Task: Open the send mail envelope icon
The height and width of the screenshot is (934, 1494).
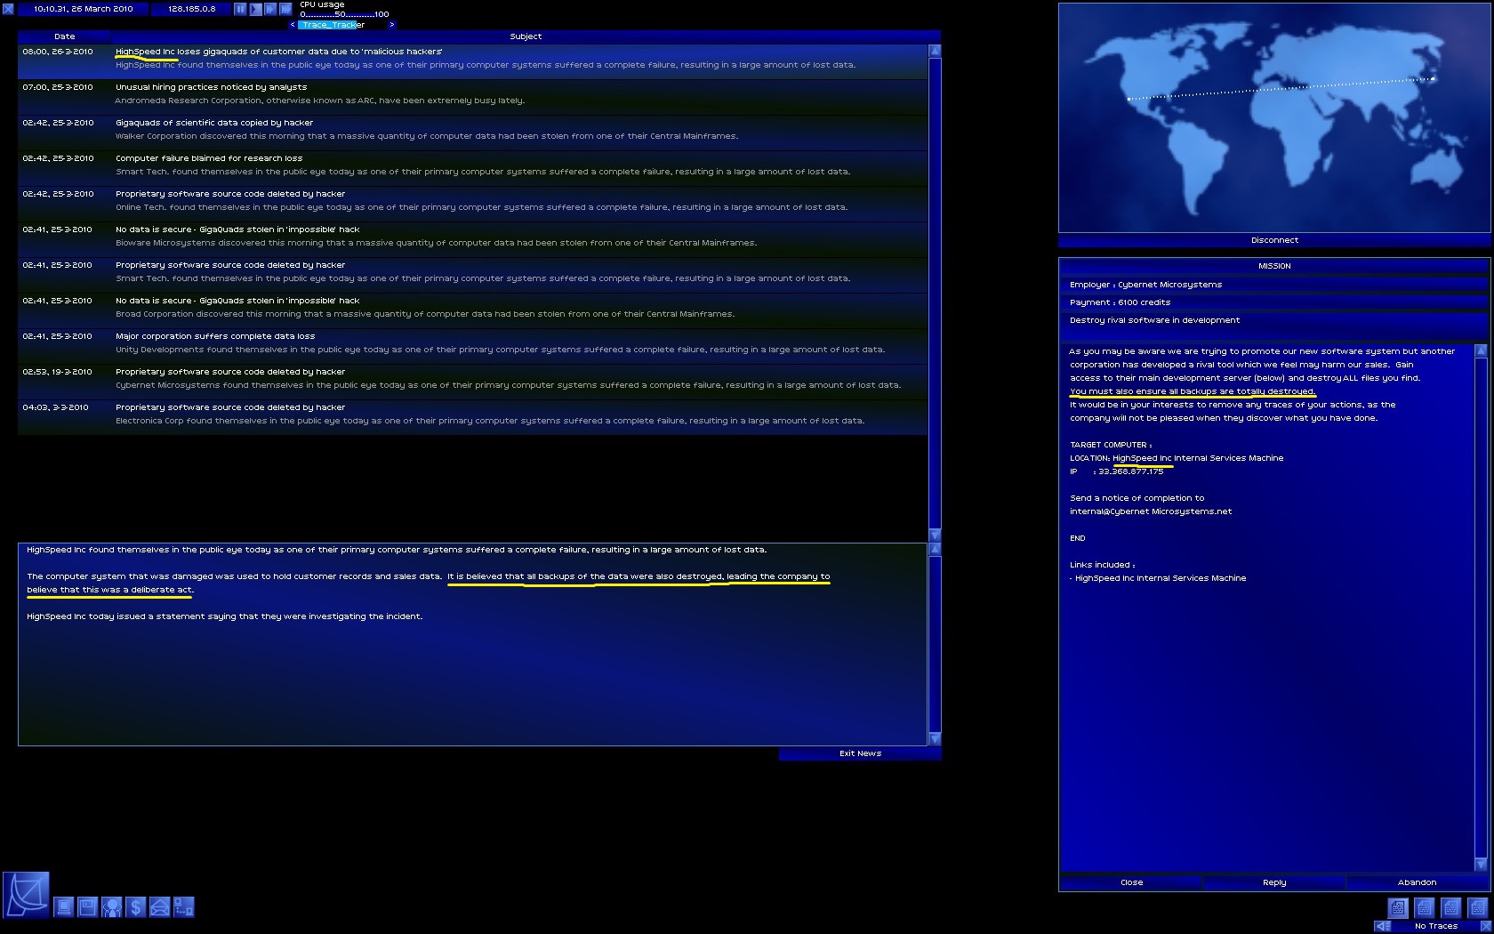Action: (159, 907)
